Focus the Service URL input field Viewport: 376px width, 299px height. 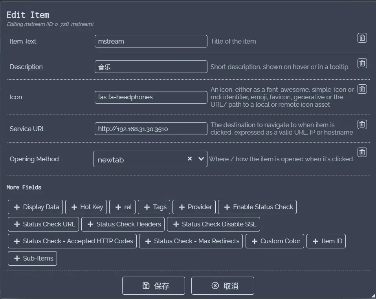[x=150, y=129]
